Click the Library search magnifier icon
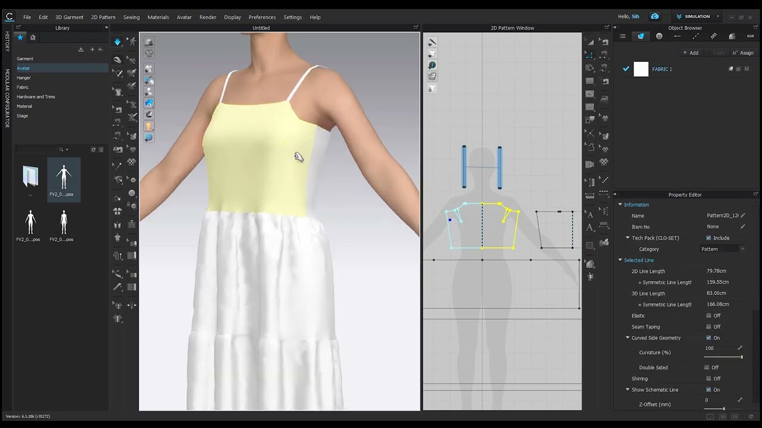The image size is (762, 428). point(61,150)
